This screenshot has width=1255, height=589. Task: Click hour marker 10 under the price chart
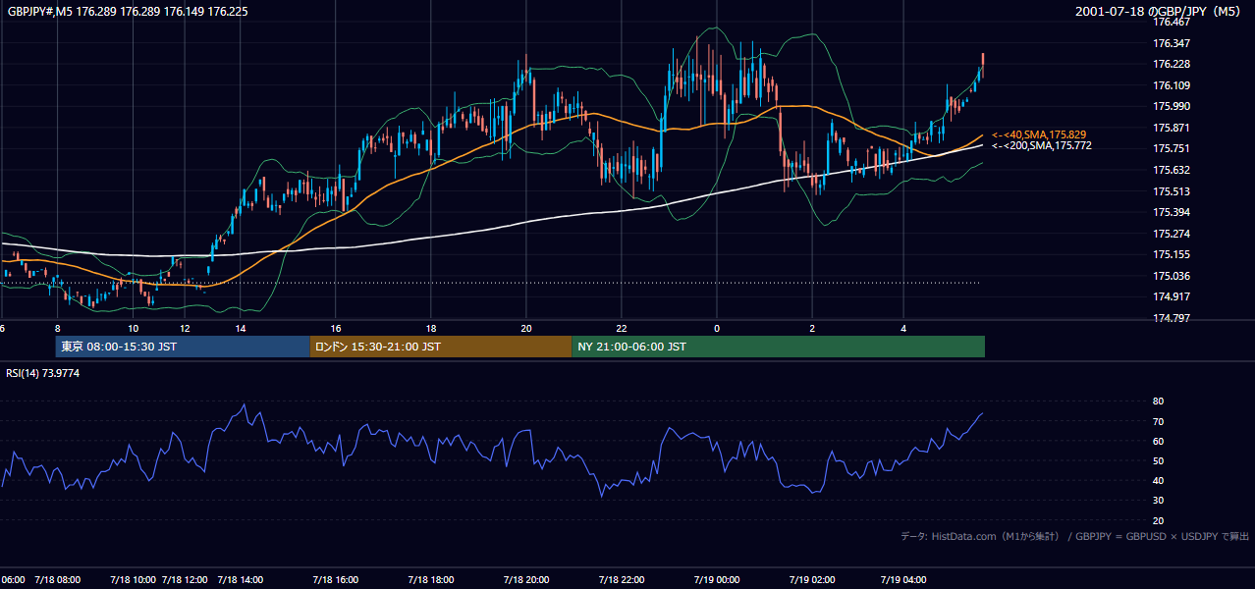tap(133, 329)
